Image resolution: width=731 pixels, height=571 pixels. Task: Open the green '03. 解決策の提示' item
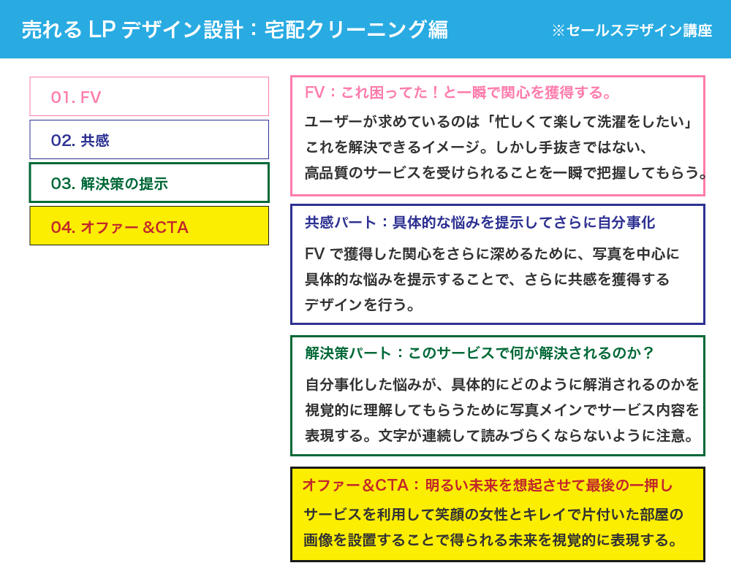pyautogui.click(x=148, y=183)
